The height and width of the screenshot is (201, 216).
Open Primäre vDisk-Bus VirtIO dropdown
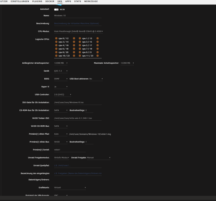click(61, 142)
